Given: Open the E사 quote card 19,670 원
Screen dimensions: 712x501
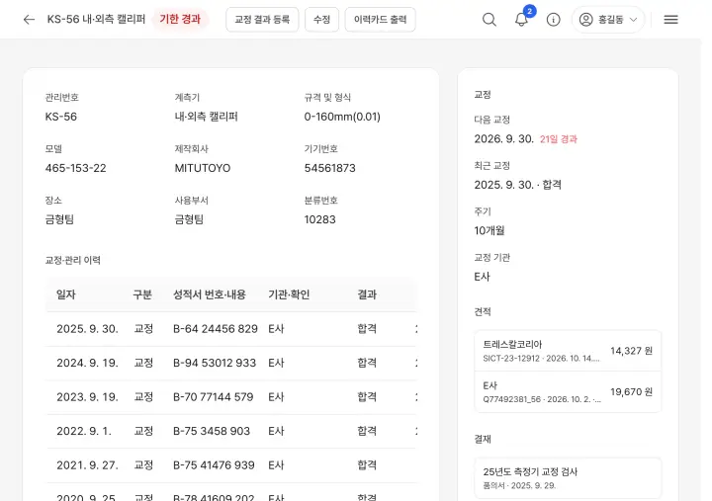Looking at the screenshot, I should [x=568, y=392].
